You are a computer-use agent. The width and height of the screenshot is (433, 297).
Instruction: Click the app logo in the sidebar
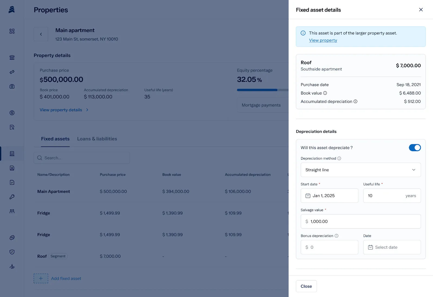12,10
